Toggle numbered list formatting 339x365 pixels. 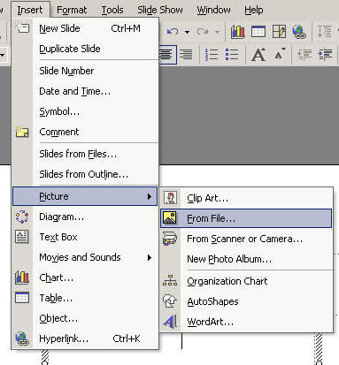(212, 55)
